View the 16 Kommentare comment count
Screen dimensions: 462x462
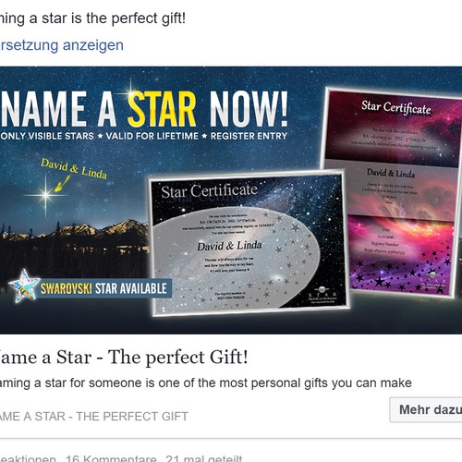click(111, 458)
